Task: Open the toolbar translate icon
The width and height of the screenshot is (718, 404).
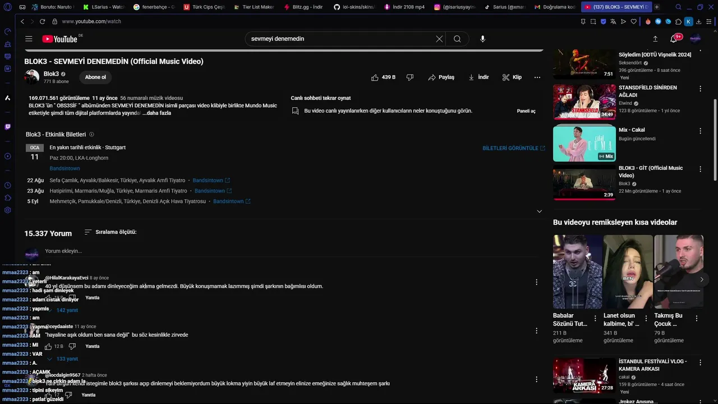Action: (614, 21)
